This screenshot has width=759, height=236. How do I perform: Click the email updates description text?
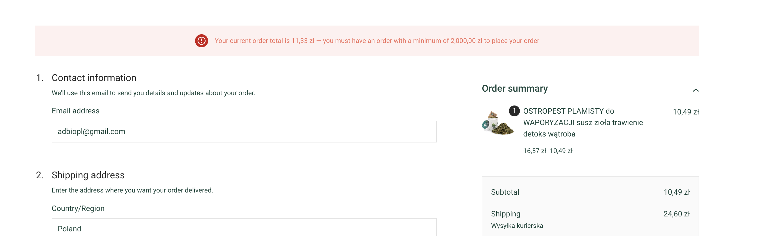tap(153, 93)
